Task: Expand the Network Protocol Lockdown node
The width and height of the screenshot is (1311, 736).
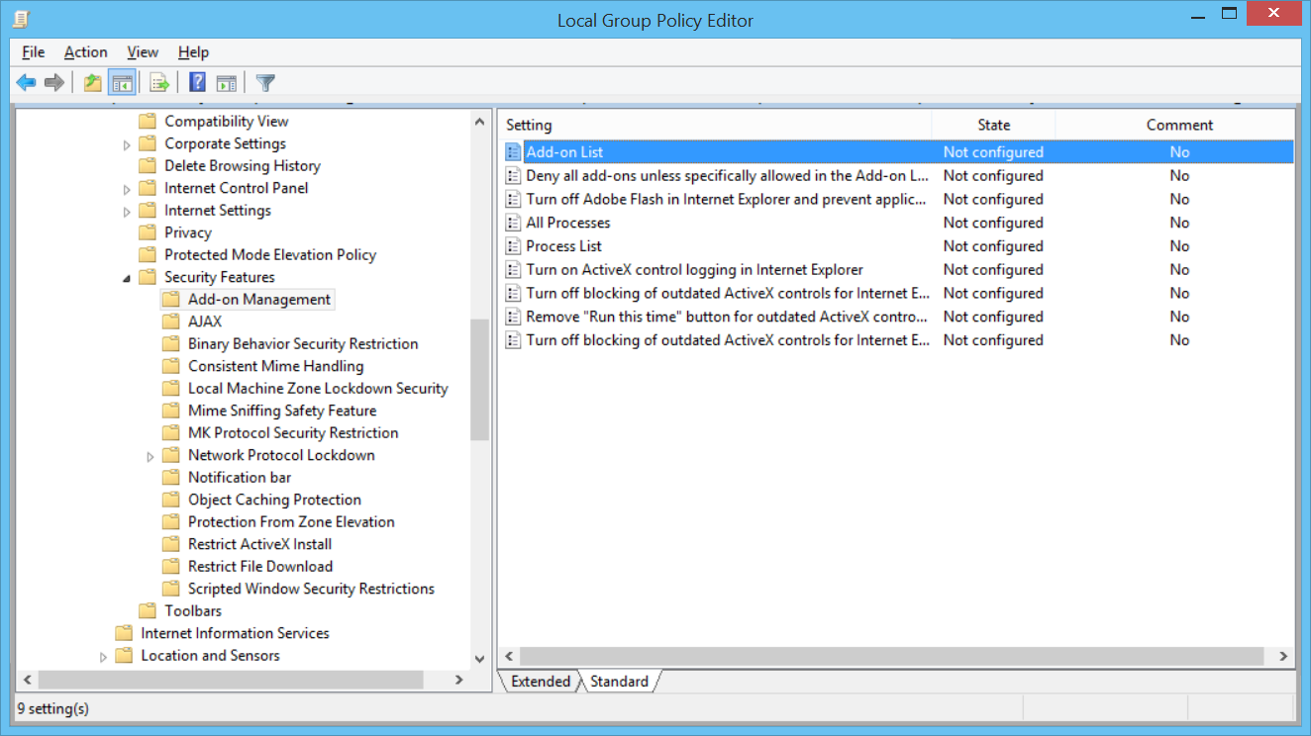Action: point(151,454)
